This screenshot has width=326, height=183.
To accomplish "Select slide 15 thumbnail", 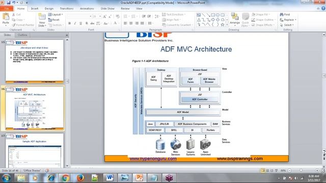I will click(x=35, y=62).
